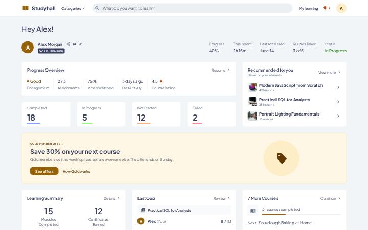Click the Alex Morgan name text
Viewport: 368px width, 230px height.
(x=50, y=44)
